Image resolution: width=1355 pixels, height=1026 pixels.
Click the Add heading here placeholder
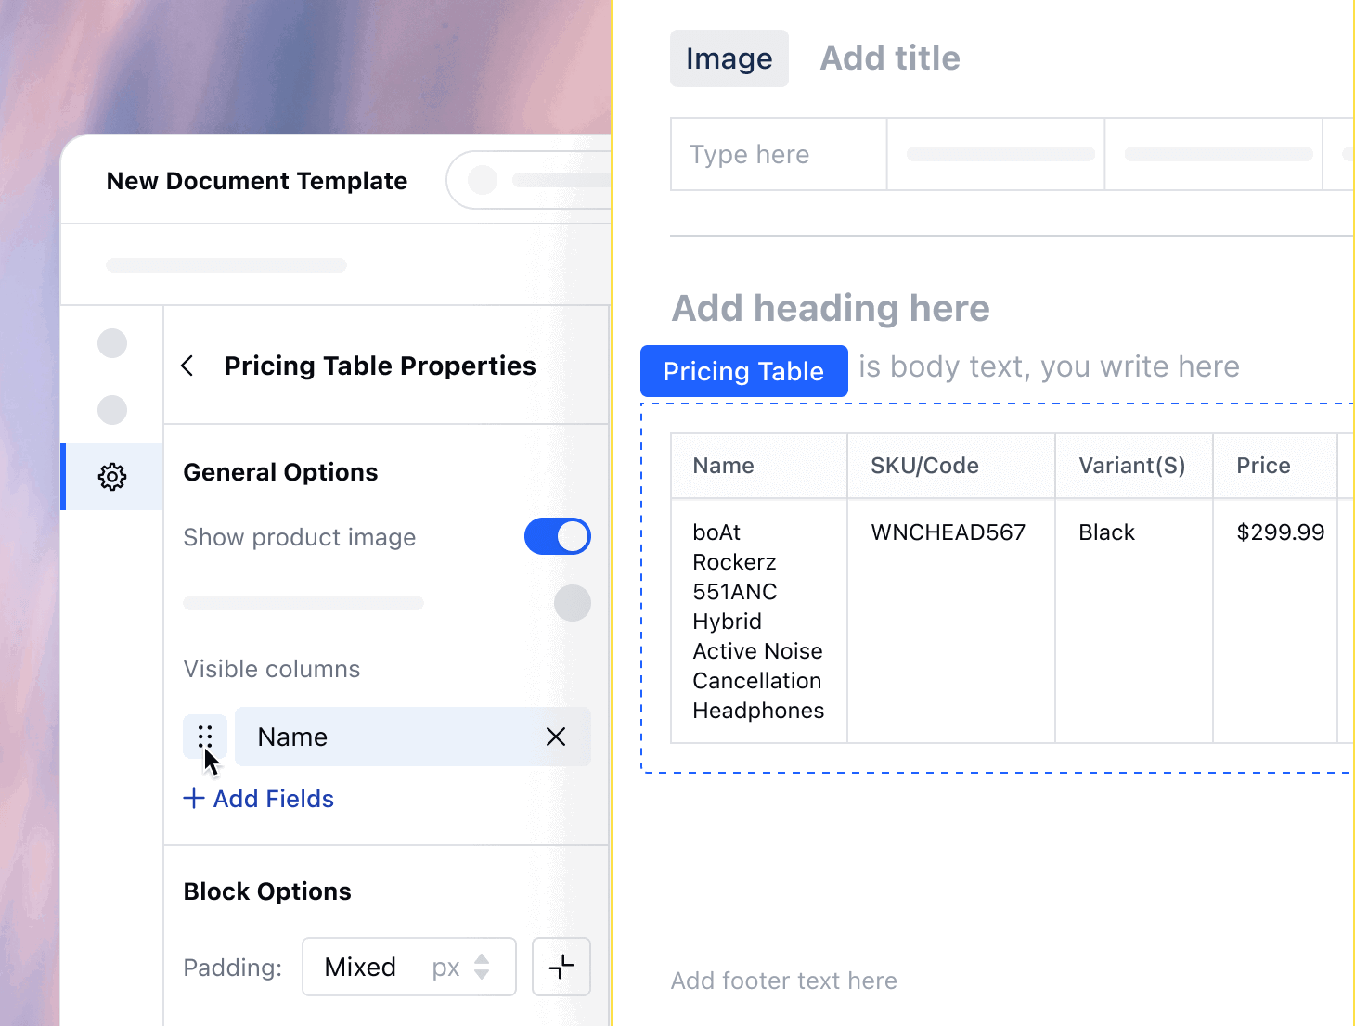click(x=831, y=308)
